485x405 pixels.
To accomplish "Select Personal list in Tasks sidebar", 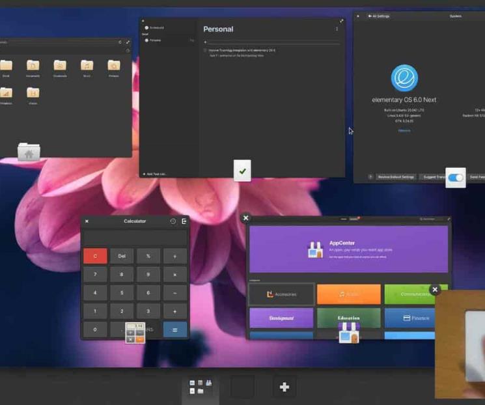I will click(169, 40).
